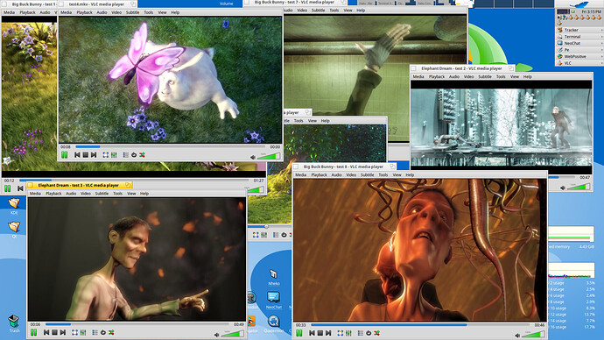Click the seek bar in Elephant Dream test 3
This screenshot has height=340, width=604.
click(137, 324)
